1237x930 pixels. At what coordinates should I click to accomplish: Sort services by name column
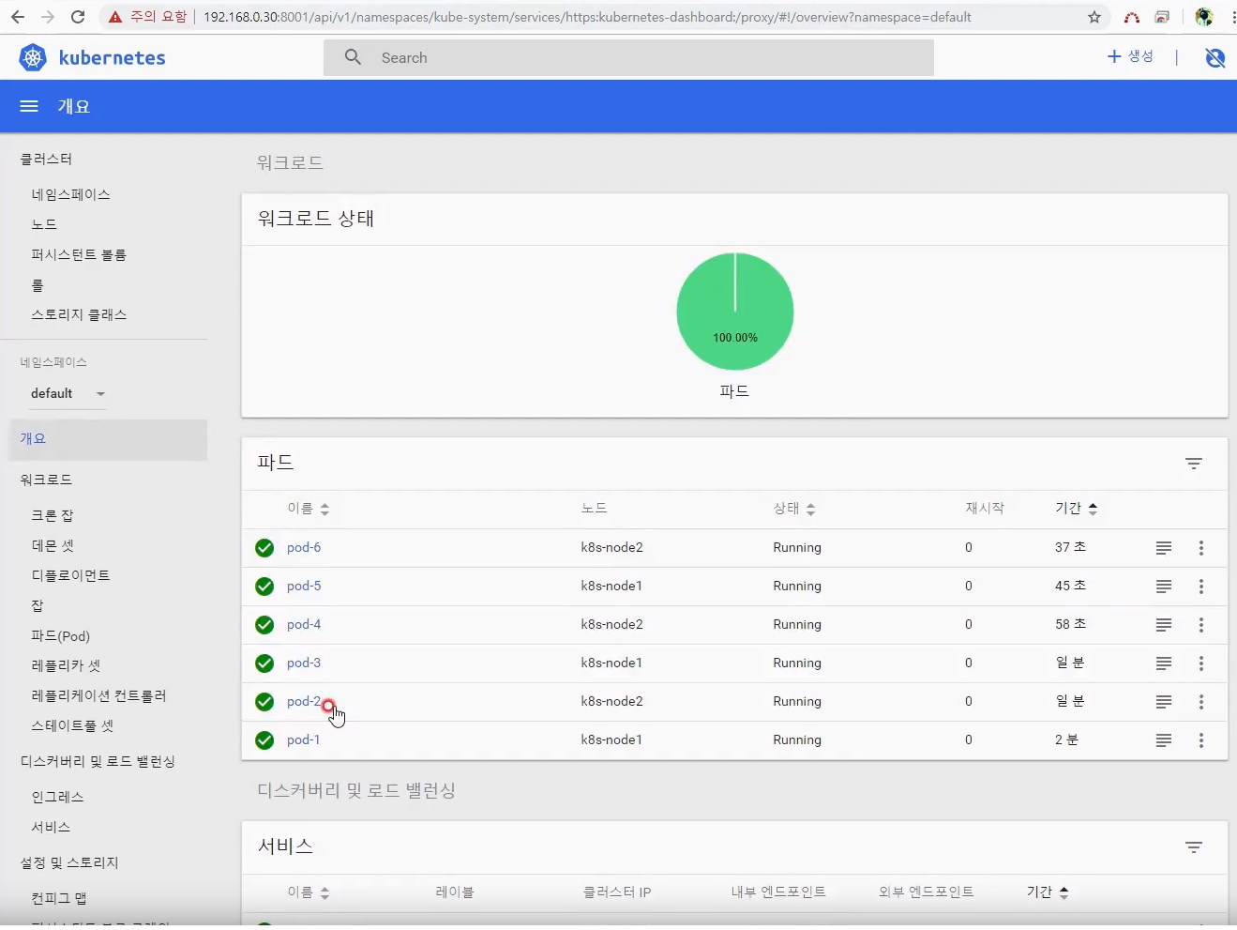click(x=309, y=892)
